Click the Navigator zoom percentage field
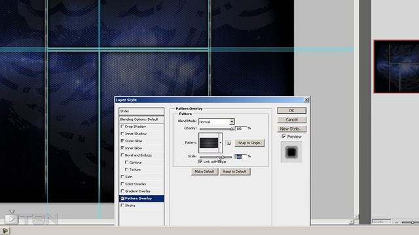 [381, 222]
